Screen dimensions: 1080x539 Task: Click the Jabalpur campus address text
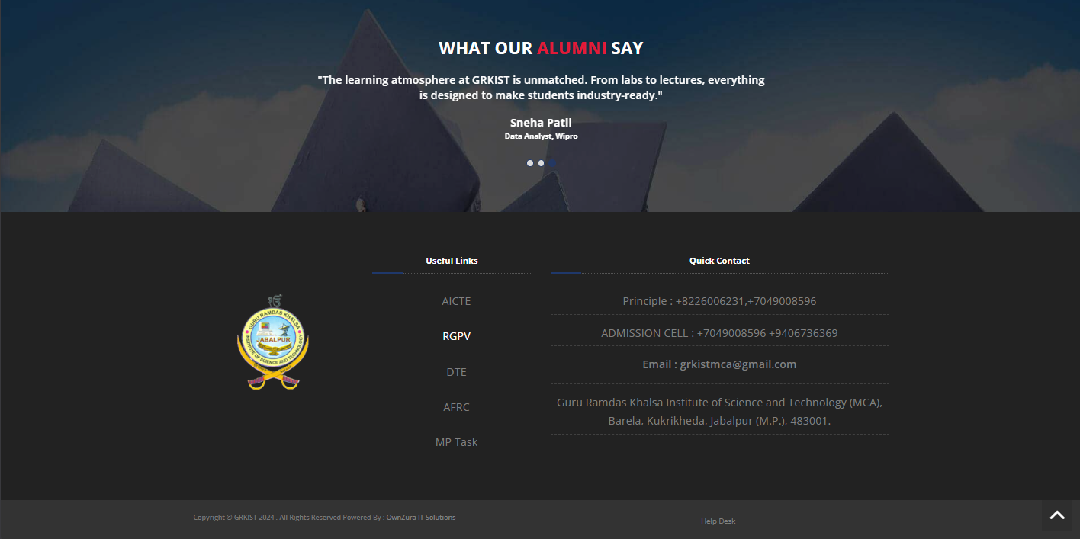coord(719,411)
